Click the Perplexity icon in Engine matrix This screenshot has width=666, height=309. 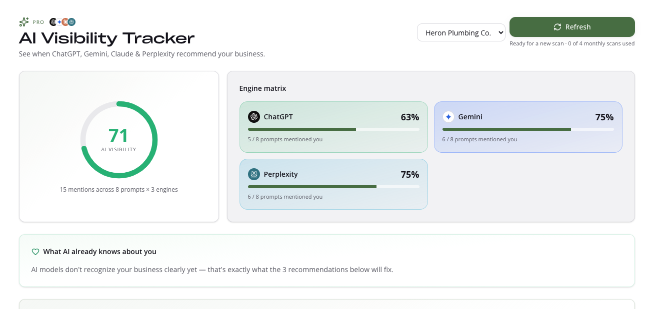[254, 174]
